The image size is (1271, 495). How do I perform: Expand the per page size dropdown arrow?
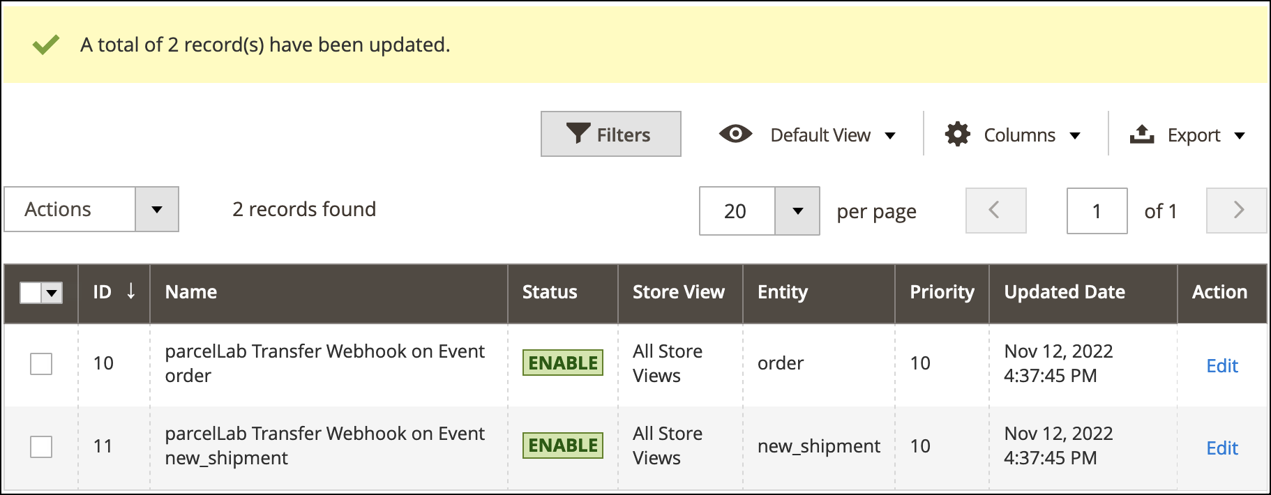[797, 211]
